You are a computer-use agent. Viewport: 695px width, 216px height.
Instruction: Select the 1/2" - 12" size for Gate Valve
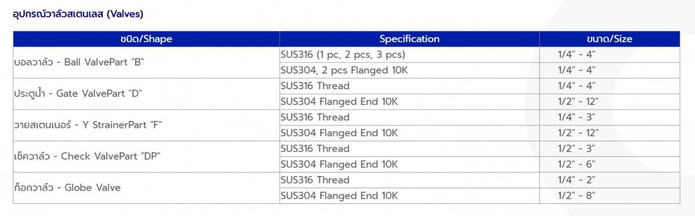[609, 102]
